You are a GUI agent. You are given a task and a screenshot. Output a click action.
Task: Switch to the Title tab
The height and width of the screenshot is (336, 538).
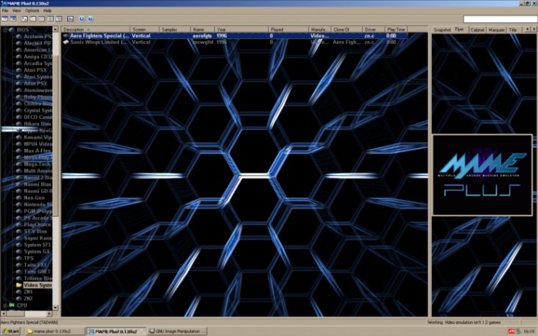[x=513, y=30]
